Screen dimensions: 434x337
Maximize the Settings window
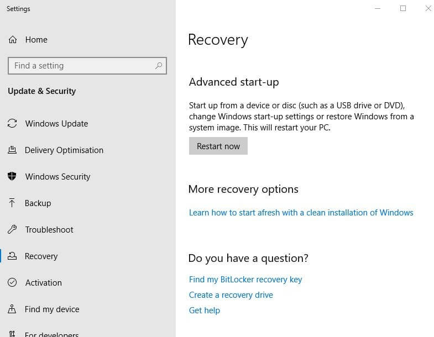coord(403,8)
